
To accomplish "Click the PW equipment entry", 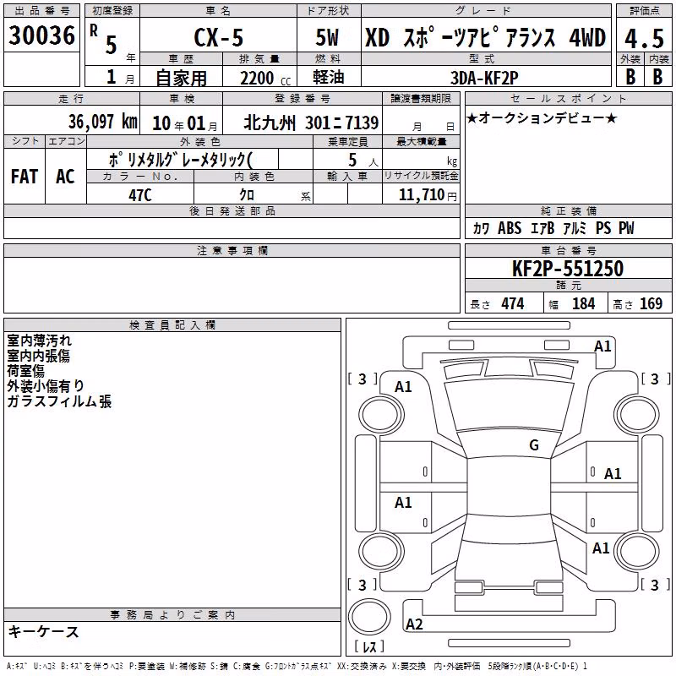I will tap(626, 228).
